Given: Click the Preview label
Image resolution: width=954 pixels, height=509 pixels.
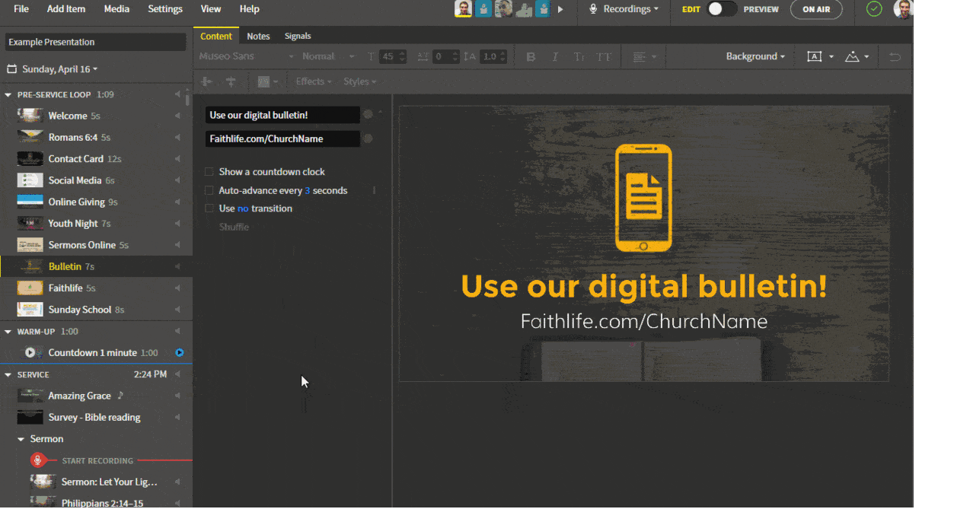Looking at the screenshot, I should click(761, 9).
